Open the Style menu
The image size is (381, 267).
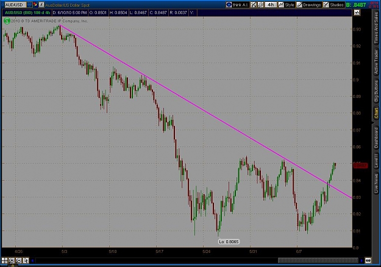[287, 5]
